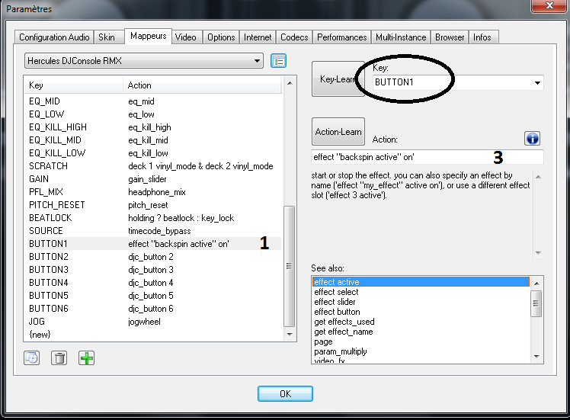Click the blue info icon near Action
The image size is (570, 420).
pos(533,138)
